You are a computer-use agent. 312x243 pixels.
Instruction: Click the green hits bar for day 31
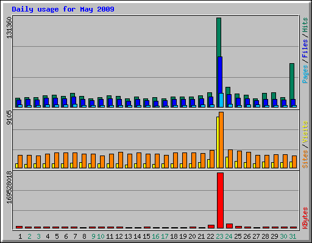(292, 81)
